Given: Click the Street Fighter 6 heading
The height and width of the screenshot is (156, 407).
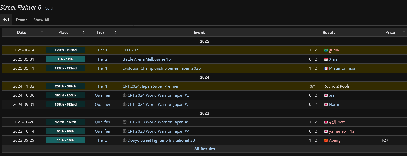Looking at the screenshot, I should coord(21,8).
